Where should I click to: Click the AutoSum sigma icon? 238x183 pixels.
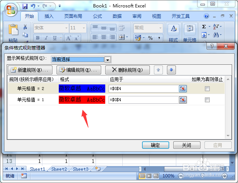(204, 27)
